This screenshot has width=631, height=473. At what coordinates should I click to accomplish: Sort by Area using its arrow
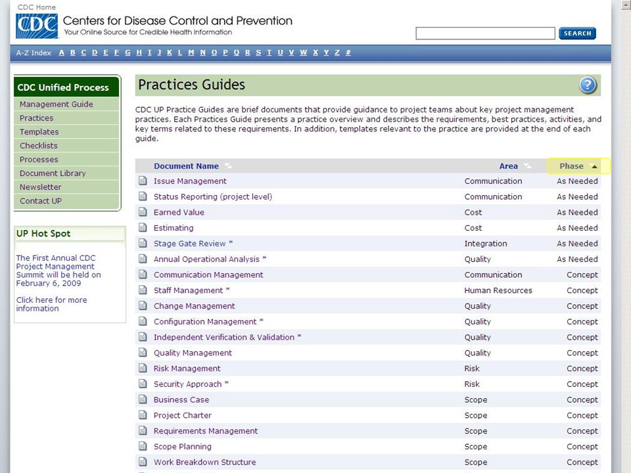(x=527, y=166)
